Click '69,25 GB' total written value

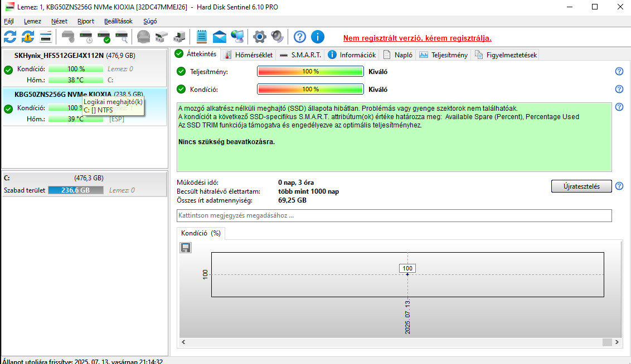pos(292,200)
